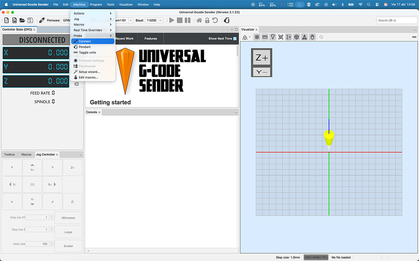Open the Visualizer menu in menu bar
Viewport: 419px width, 261px height.
[x=126, y=5]
